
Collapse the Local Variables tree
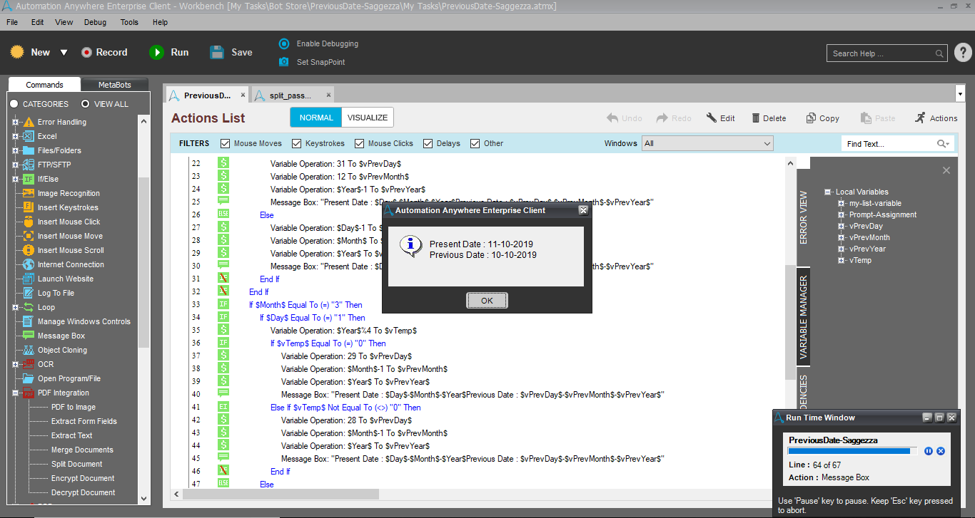828,192
